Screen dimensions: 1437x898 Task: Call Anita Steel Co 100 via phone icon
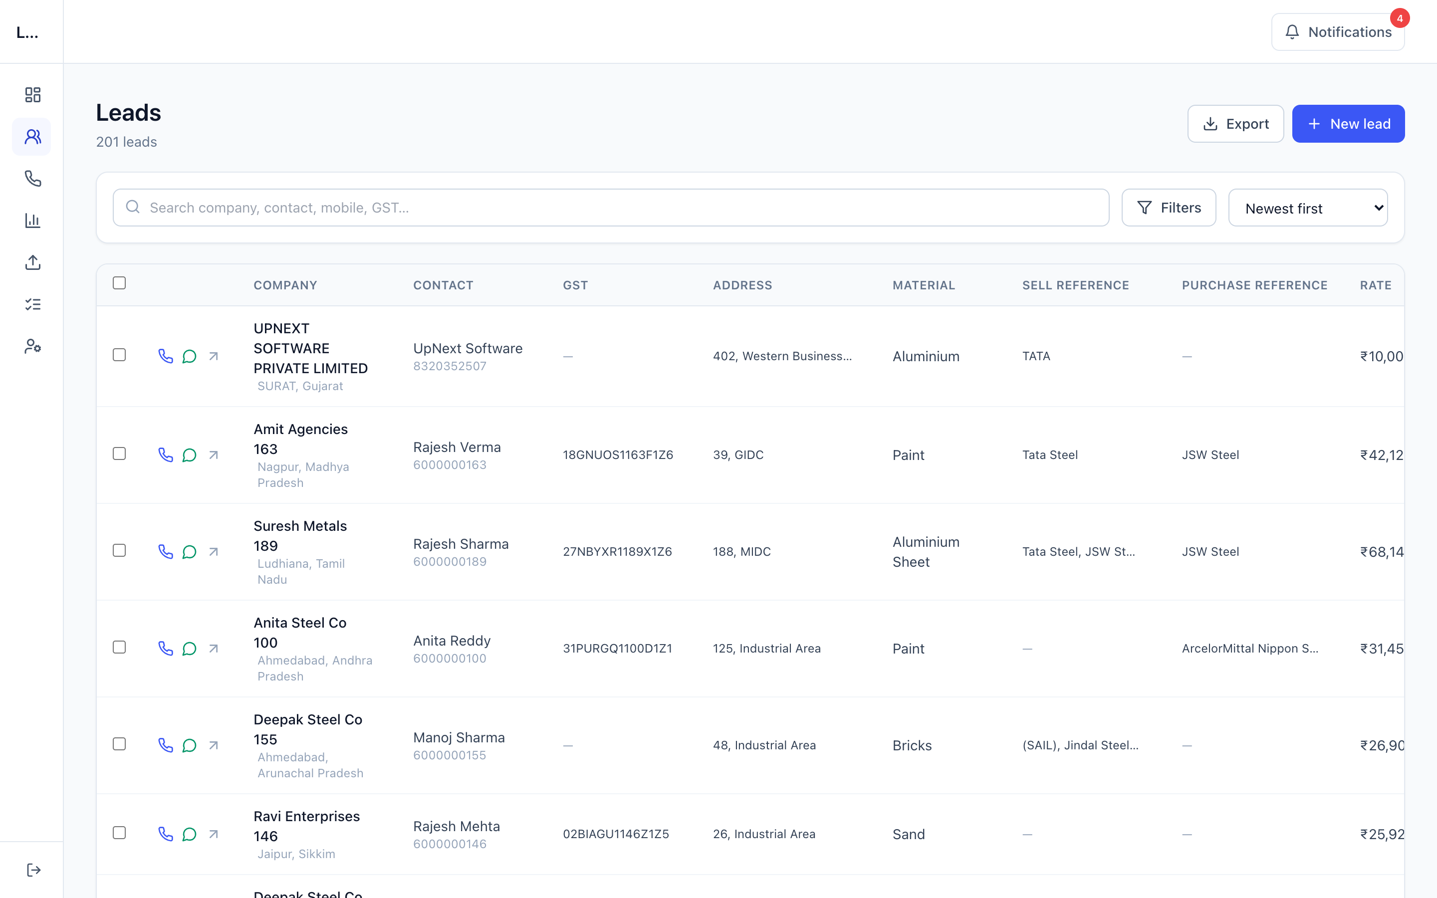[166, 648]
